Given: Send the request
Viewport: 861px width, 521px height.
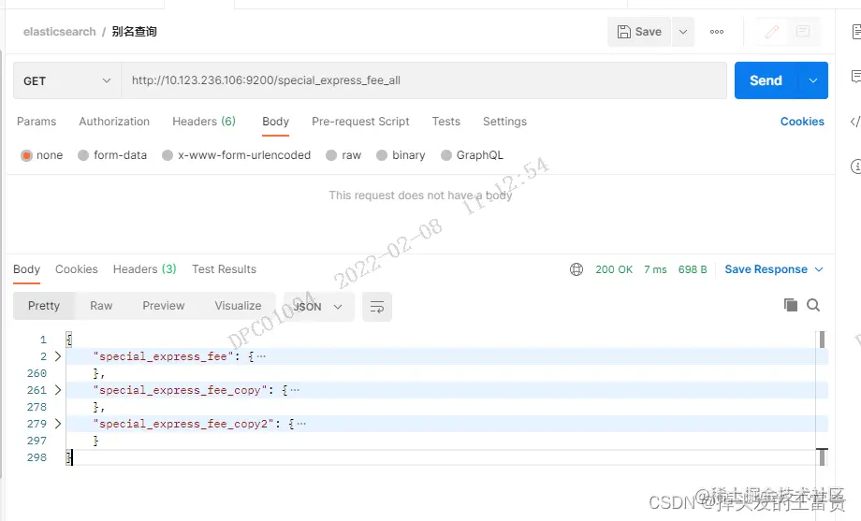Looking at the screenshot, I should [x=766, y=80].
